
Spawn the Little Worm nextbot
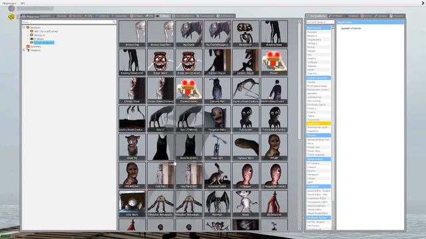click(x=132, y=204)
